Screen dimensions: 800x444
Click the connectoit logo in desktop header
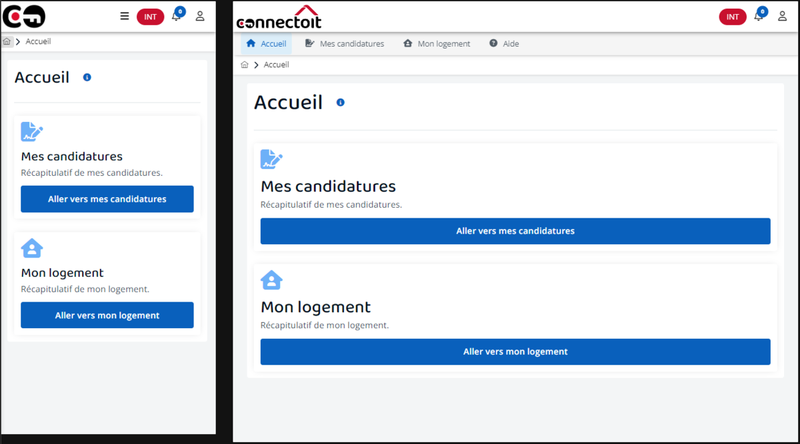point(279,17)
